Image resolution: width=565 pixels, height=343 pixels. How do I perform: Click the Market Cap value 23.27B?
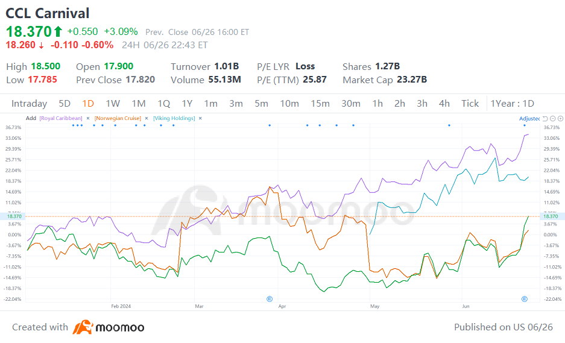(x=412, y=80)
